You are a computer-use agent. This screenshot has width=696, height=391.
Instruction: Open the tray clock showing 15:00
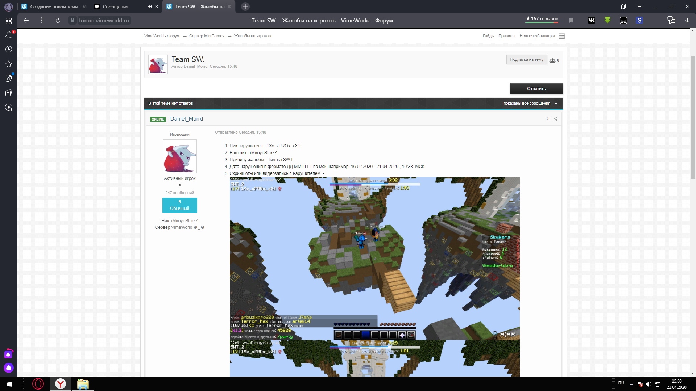point(676,384)
